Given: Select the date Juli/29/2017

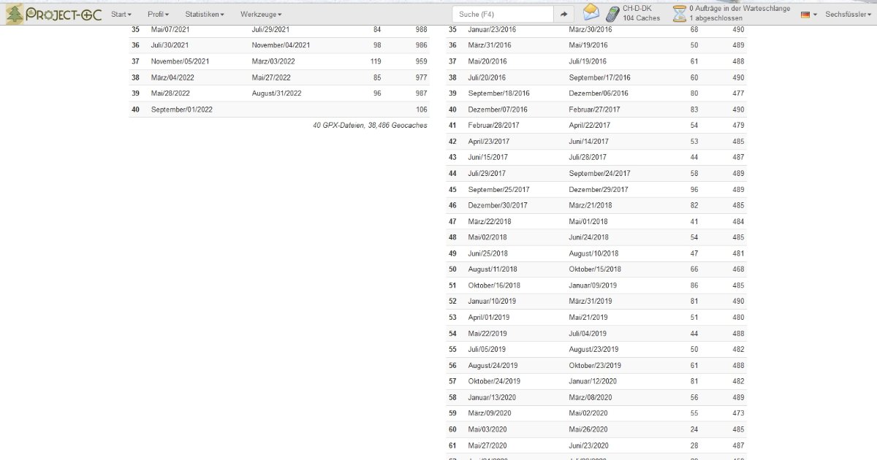Looking at the screenshot, I should pos(487,174).
